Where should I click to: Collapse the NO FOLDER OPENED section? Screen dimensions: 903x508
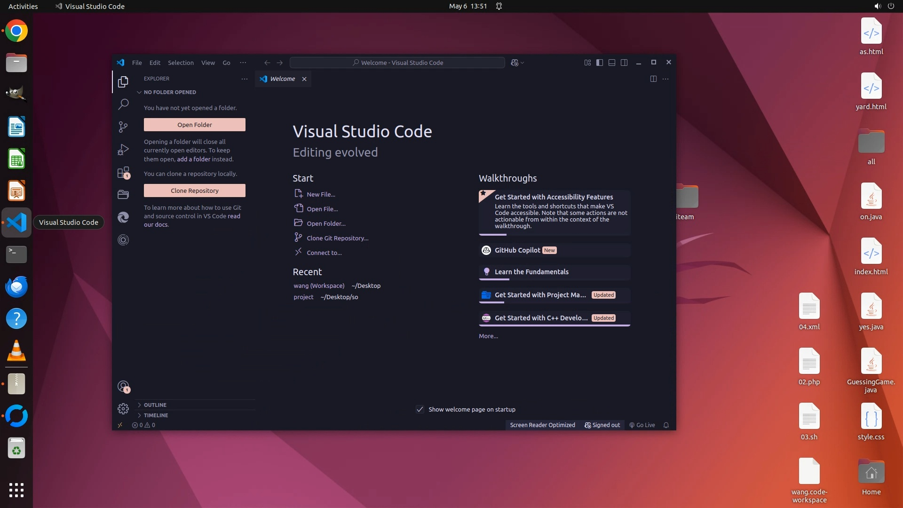169,92
